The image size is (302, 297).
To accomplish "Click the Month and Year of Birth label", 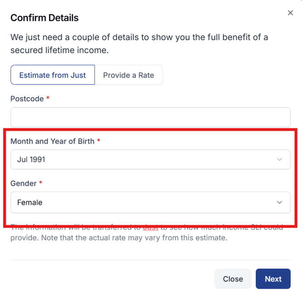I will click(52, 141).
